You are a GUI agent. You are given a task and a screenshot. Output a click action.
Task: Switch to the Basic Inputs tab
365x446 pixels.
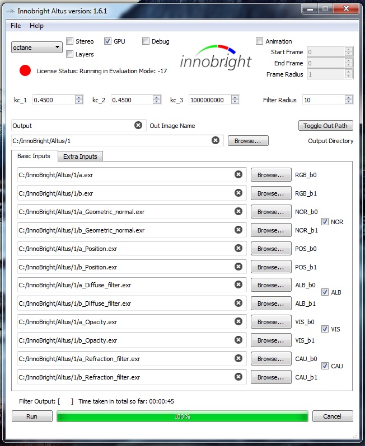click(34, 156)
